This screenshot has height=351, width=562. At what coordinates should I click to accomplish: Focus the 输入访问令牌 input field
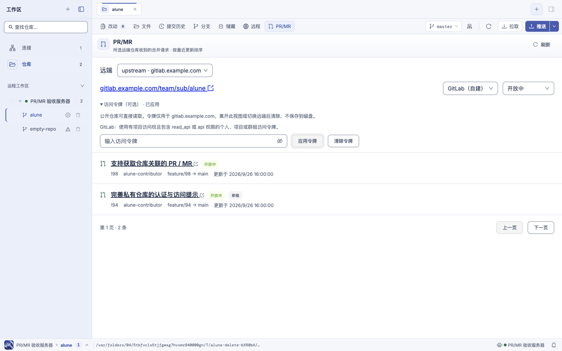[x=194, y=141]
